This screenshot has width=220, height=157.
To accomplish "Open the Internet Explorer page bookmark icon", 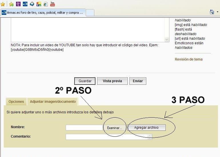I will [45, 4].
